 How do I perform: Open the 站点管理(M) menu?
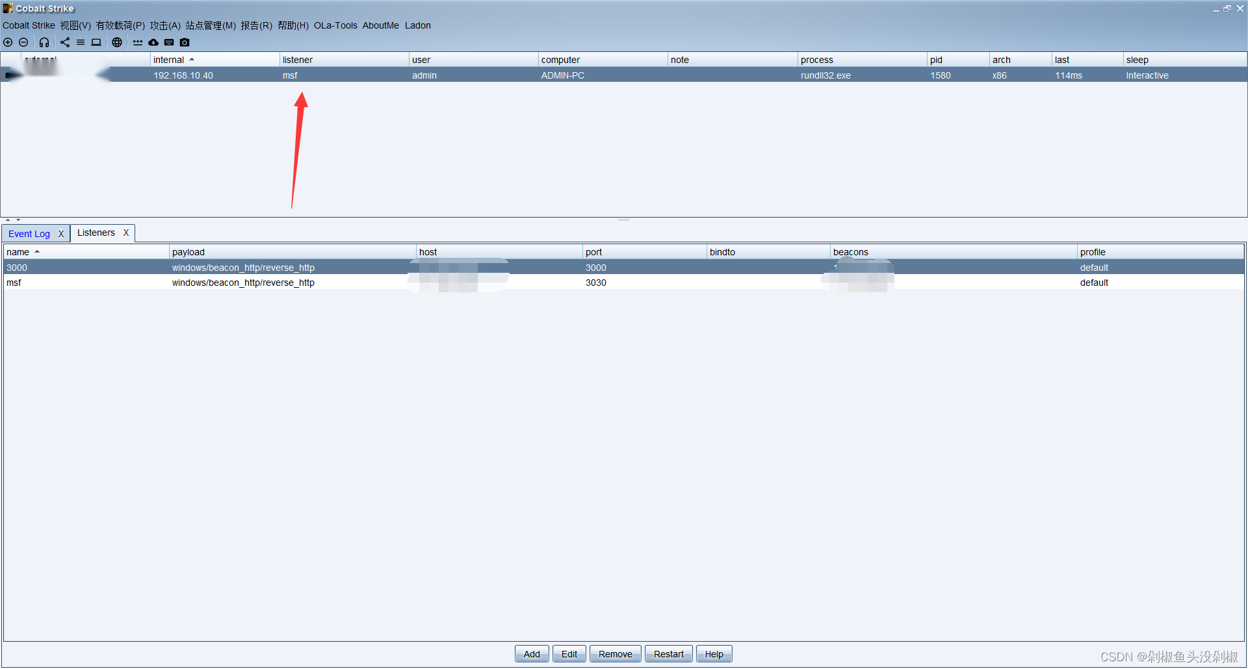point(211,25)
